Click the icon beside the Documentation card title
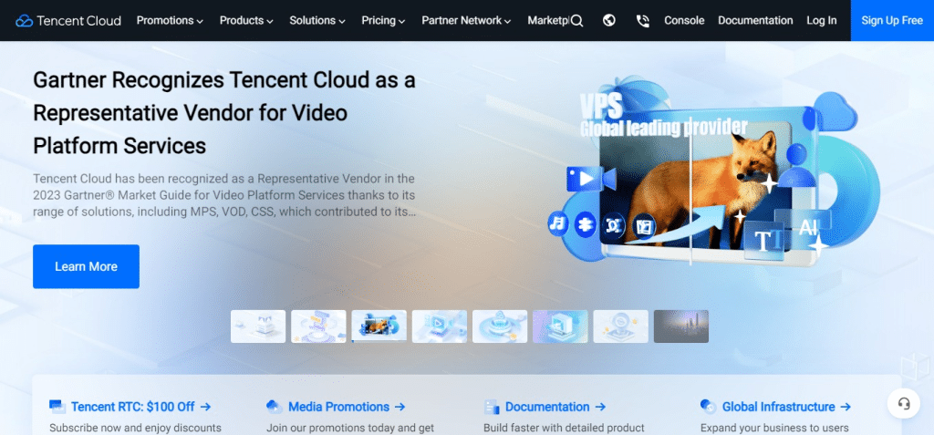934x435 pixels. (492, 407)
